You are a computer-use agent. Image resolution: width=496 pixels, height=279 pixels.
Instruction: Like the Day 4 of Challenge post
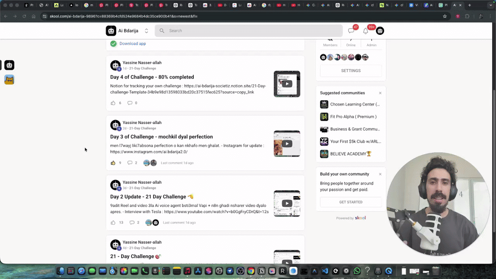pos(113,103)
